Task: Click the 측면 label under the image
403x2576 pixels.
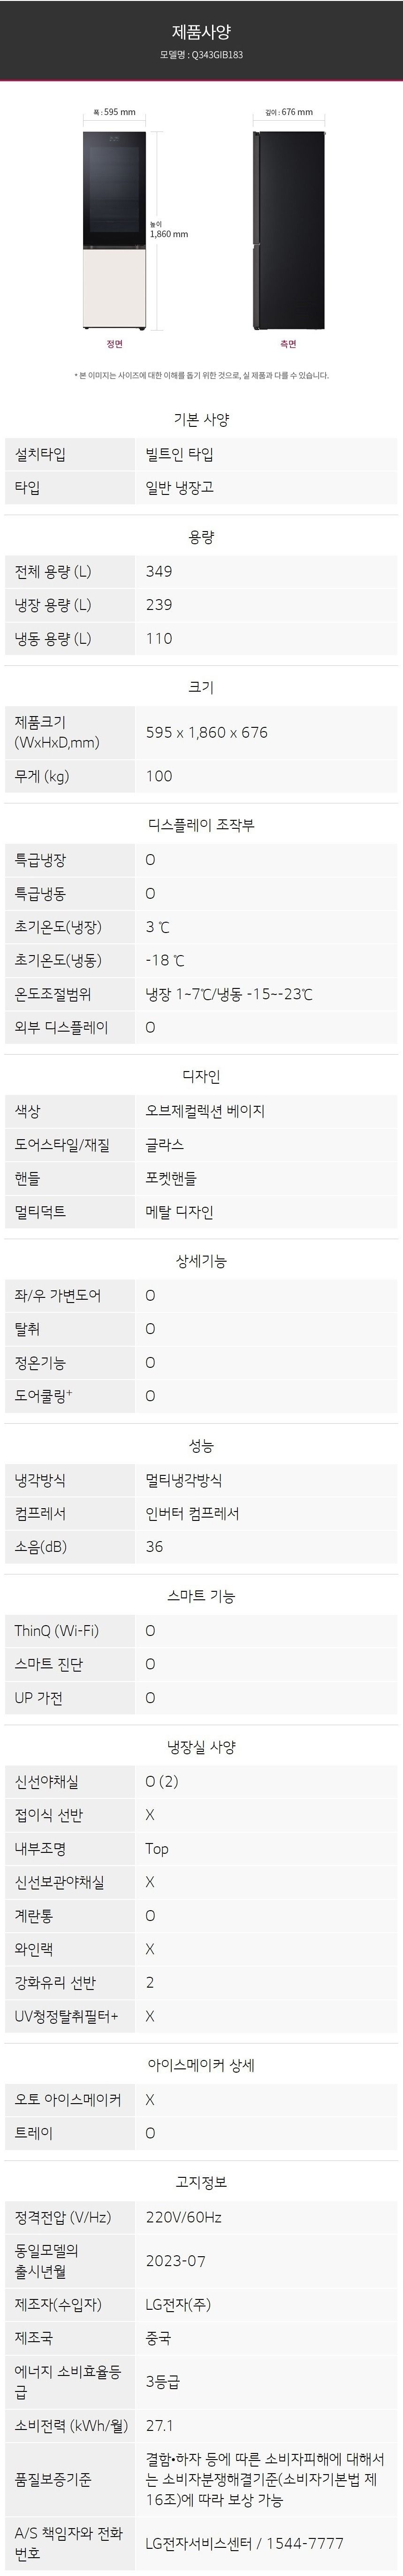Action: pos(288,344)
